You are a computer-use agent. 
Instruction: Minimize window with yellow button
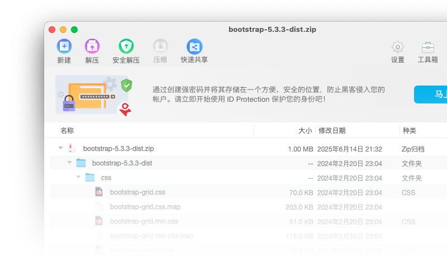tap(63, 30)
